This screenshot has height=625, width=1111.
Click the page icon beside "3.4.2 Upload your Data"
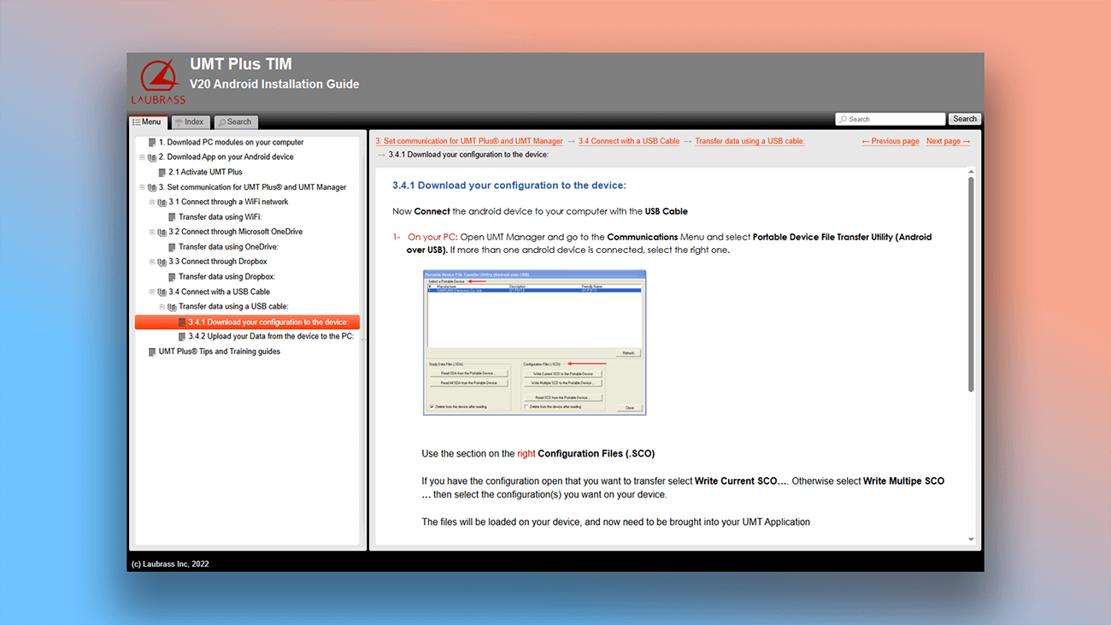184,336
